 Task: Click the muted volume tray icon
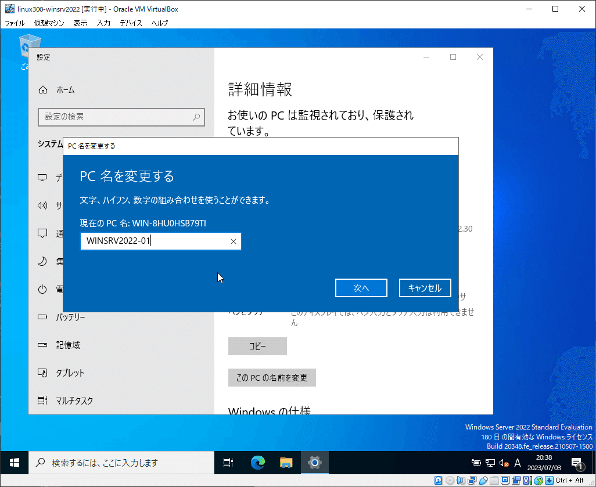pos(504,463)
